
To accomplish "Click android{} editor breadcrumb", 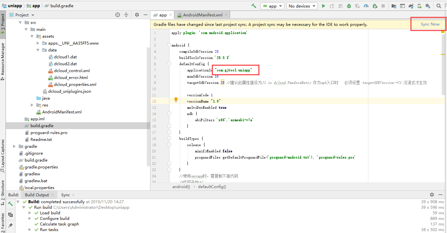I will click(181, 186).
